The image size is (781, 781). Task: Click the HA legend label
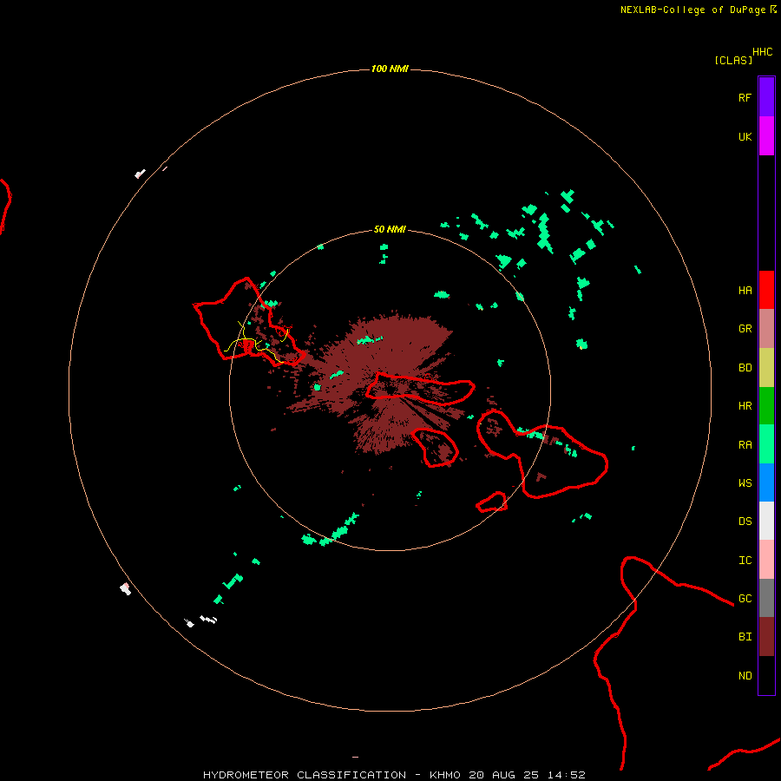(x=745, y=290)
